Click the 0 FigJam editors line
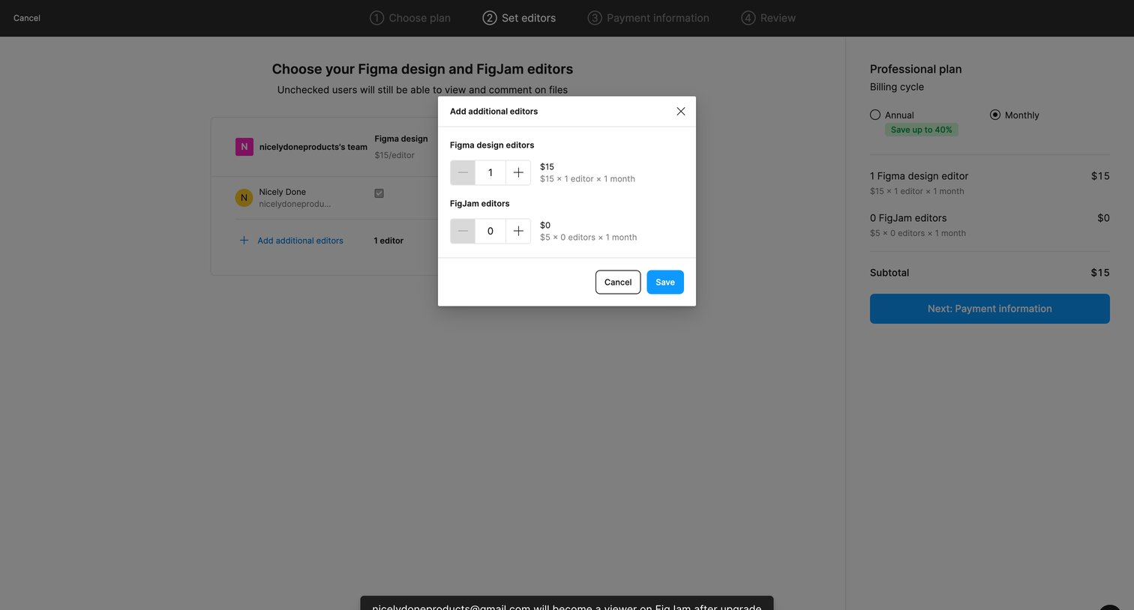The height and width of the screenshot is (610, 1134). click(x=908, y=218)
